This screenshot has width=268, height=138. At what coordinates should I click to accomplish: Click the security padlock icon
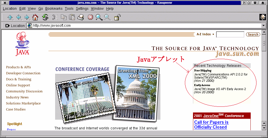(x=117, y=17)
